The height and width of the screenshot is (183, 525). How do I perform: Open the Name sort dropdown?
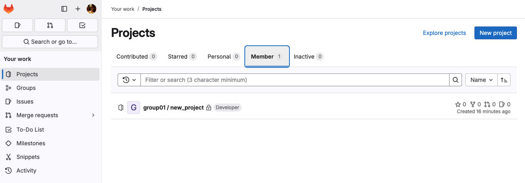481,80
